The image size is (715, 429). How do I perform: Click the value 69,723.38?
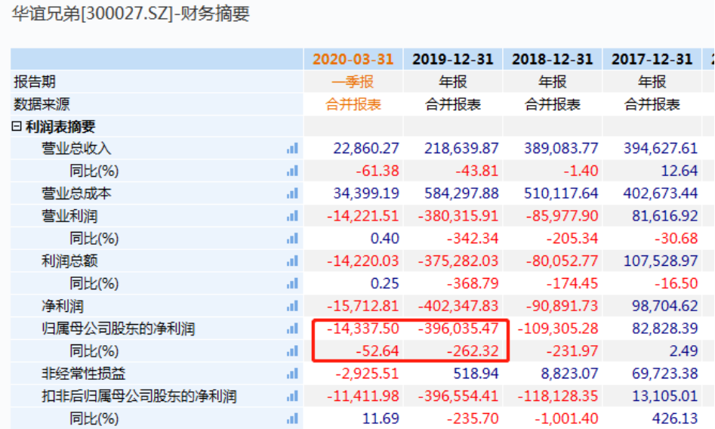[665, 373]
